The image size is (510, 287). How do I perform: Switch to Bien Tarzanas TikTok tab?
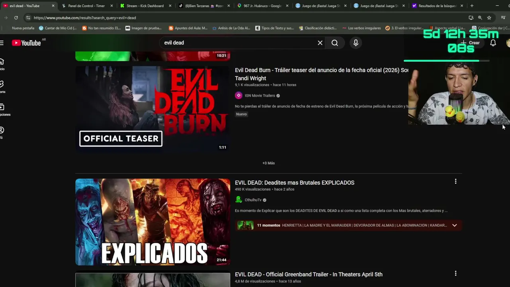tap(204, 6)
